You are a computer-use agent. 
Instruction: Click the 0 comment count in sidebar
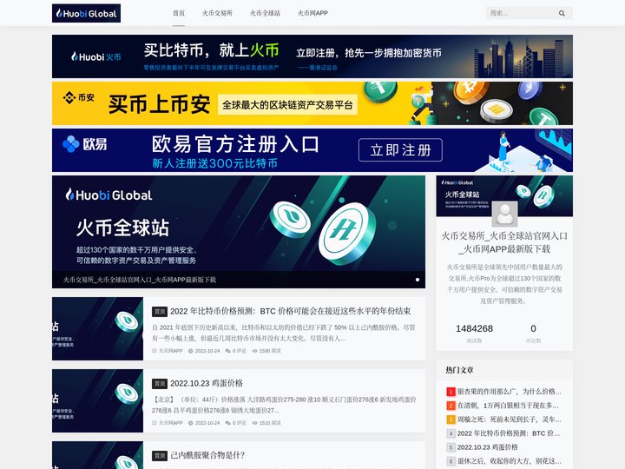coord(533,328)
